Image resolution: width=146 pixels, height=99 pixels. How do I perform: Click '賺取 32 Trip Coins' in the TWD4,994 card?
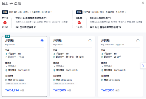click(x=16, y=80)
